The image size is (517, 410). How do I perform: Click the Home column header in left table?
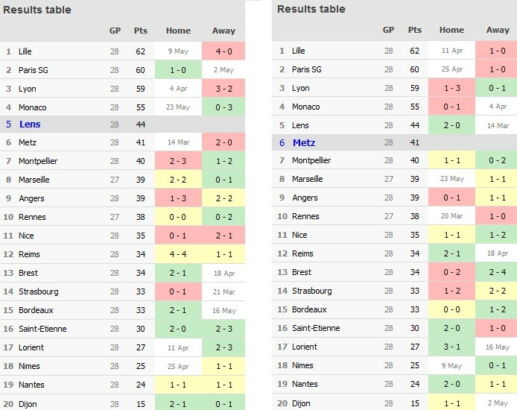(178, 31)
